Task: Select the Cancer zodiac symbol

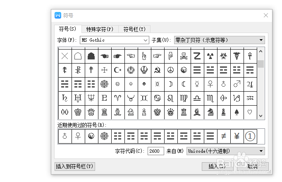Action: point(158,98)
